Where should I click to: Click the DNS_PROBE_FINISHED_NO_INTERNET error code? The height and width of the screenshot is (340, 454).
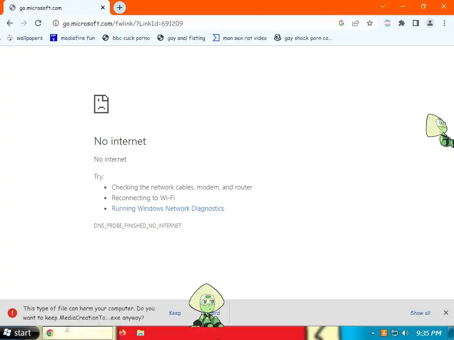coord(138,225)
